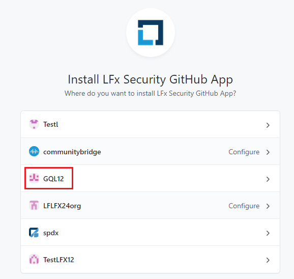Pick the TestLFX12 organization name
This screenshot has height=279, width=294.
click(58, 260)
